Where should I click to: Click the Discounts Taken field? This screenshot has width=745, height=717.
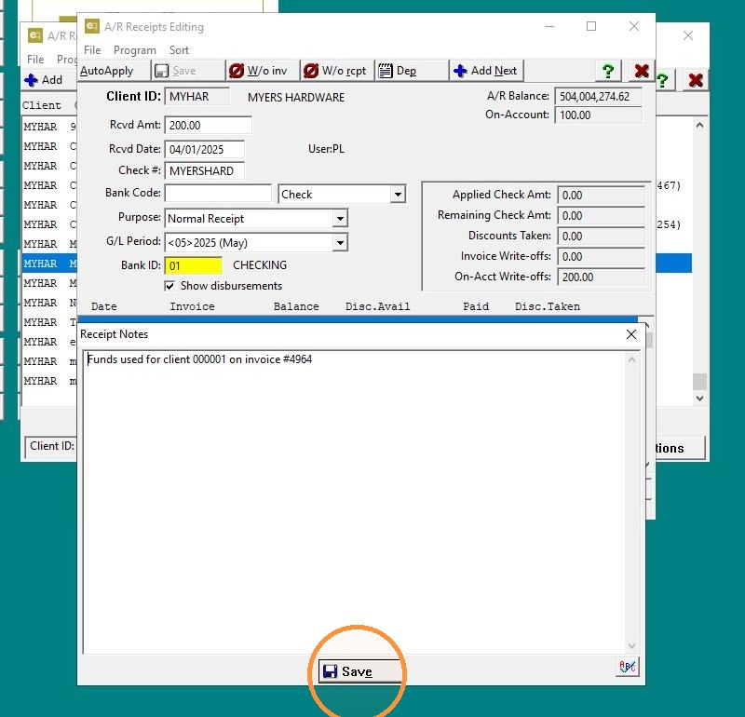point(601,237)
